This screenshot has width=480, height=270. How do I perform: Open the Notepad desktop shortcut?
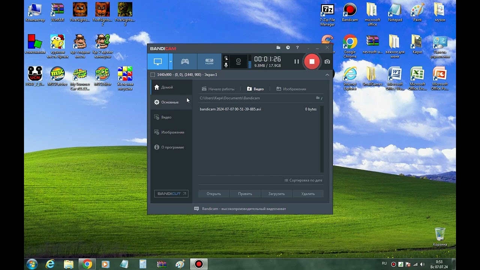395,12
